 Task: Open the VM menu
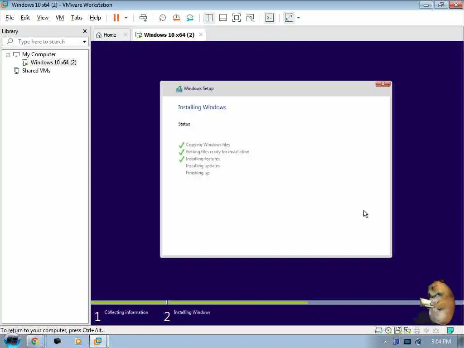tap(60, 18)
